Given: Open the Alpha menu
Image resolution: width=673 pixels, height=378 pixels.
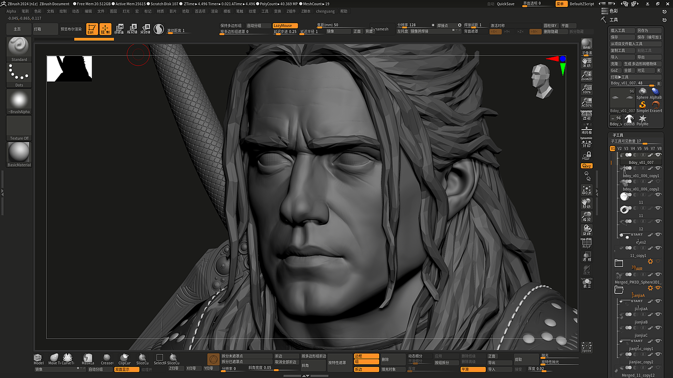Looking at the screenshot, I should click(x=11, y=11).
